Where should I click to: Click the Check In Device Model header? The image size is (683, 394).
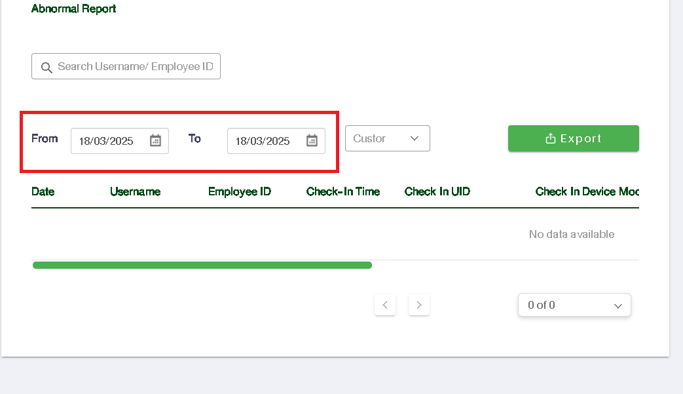coord(587,191)
